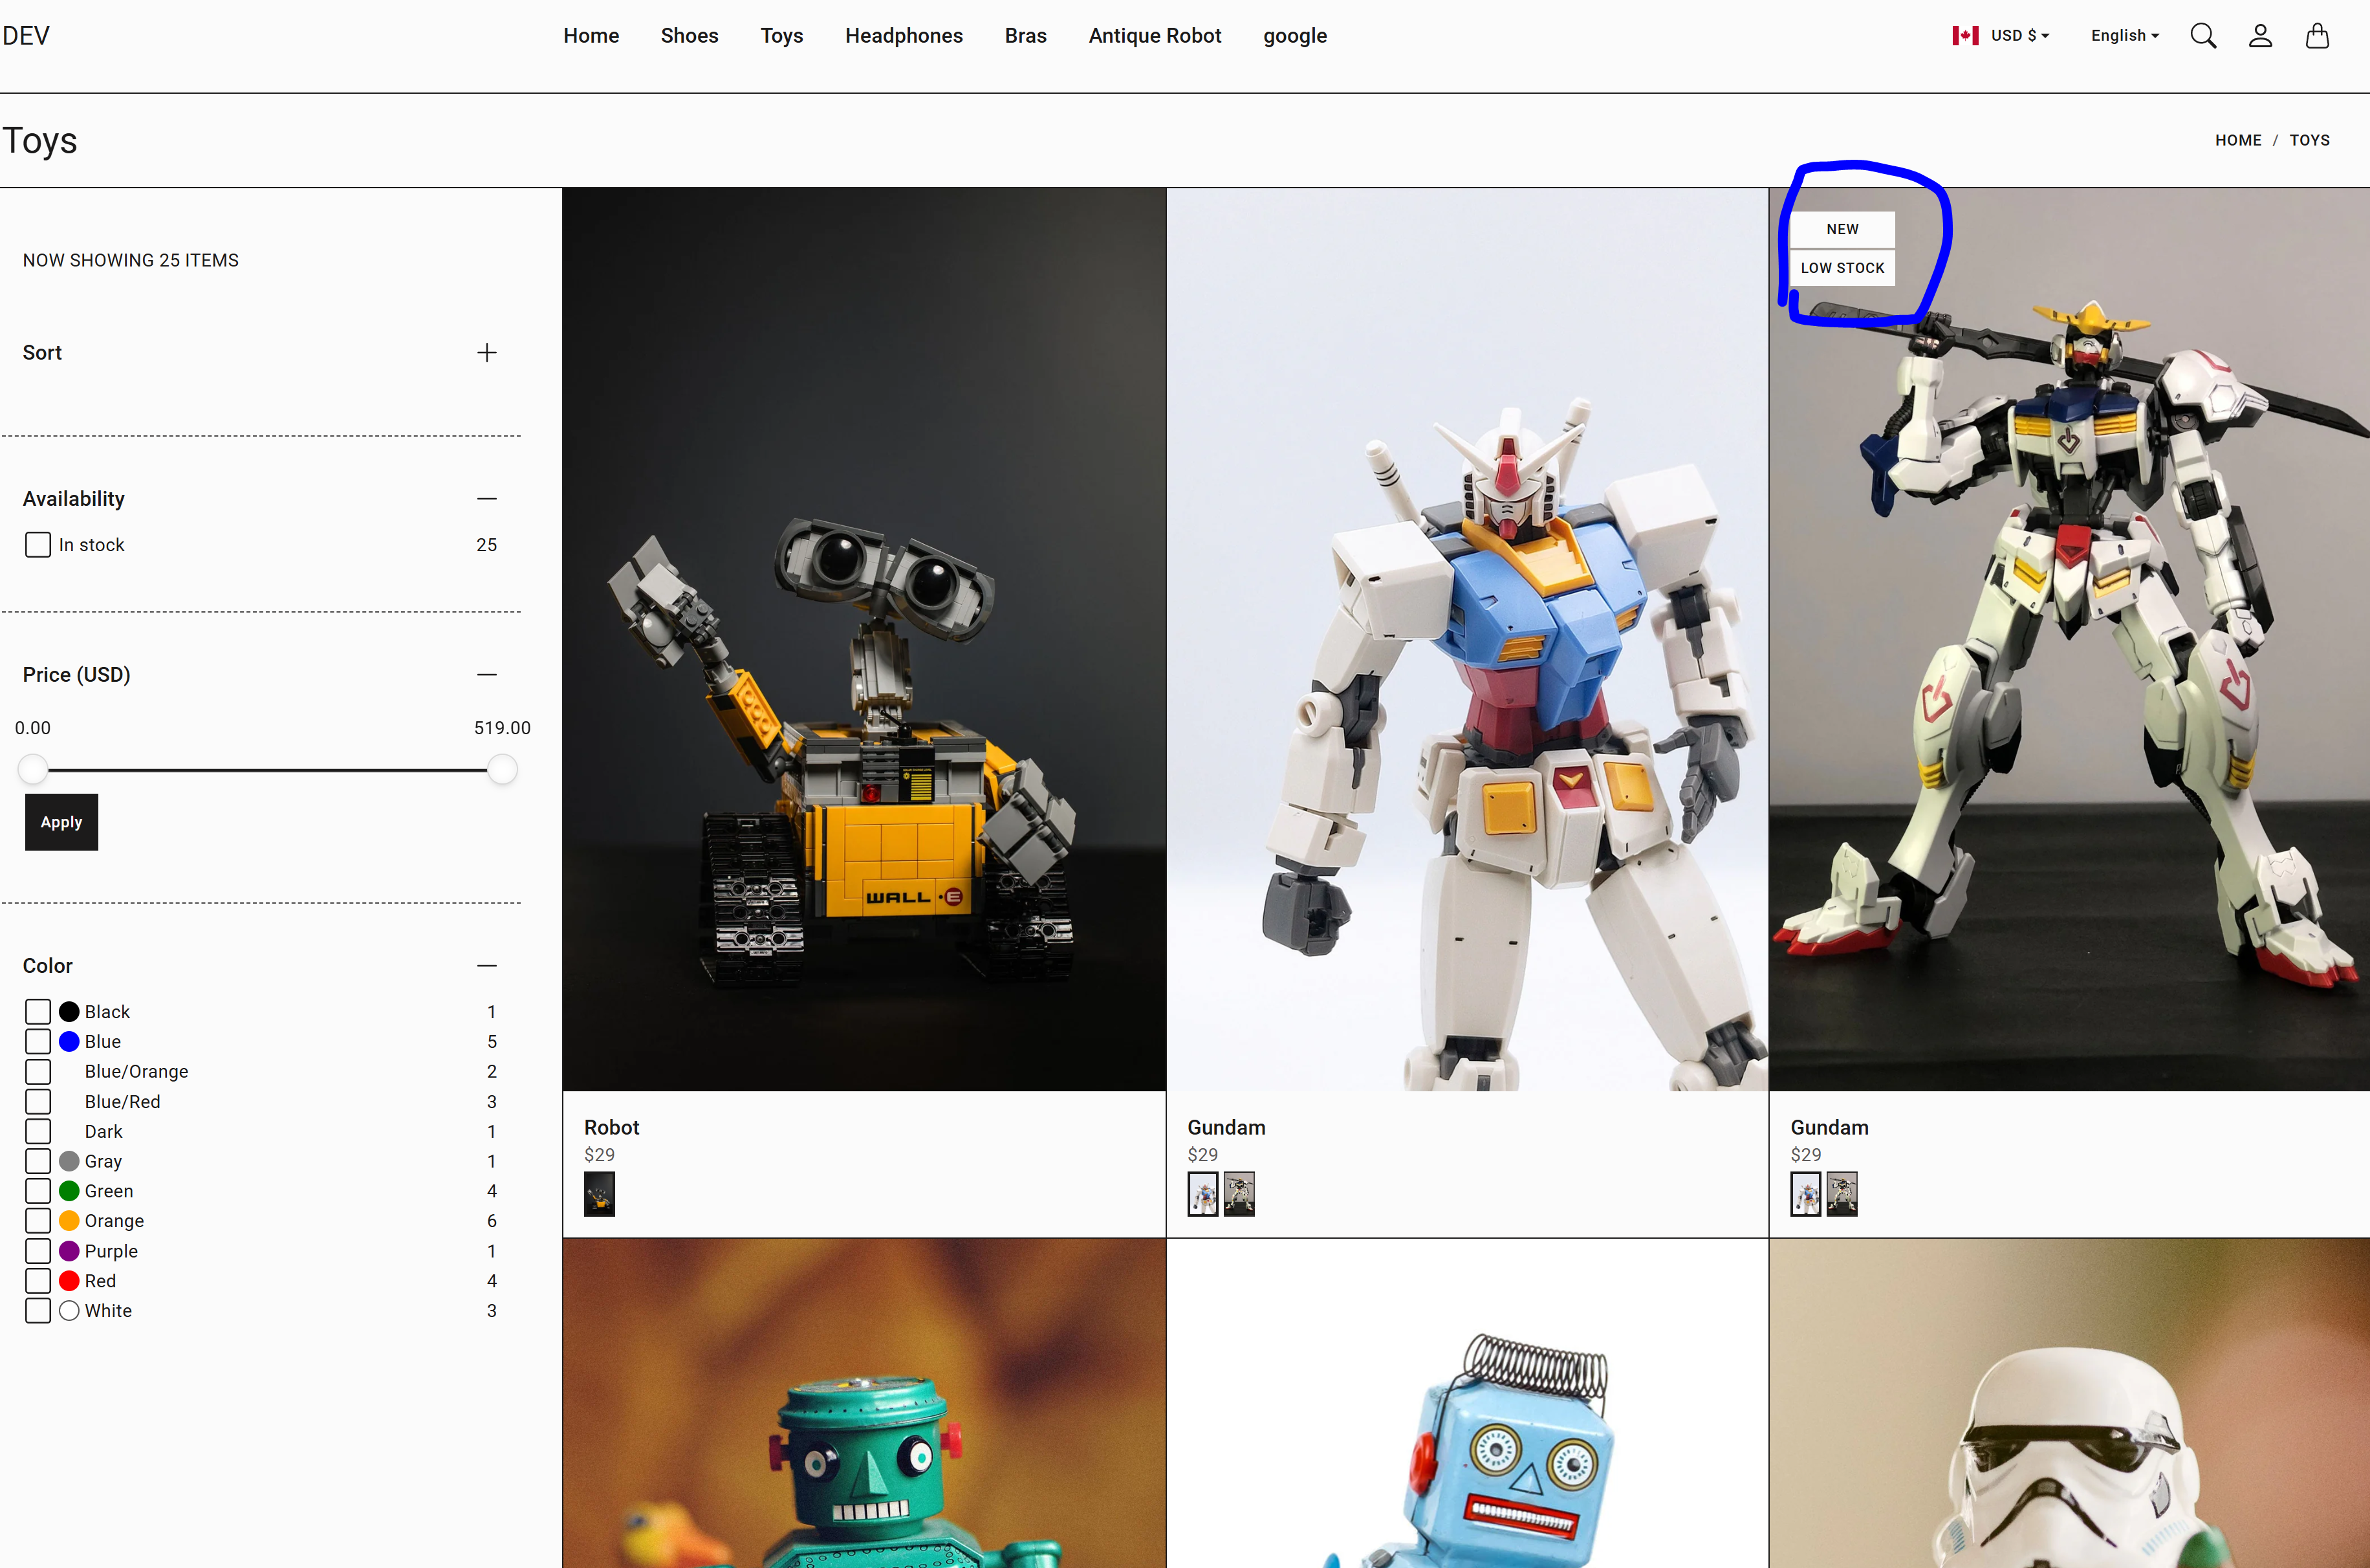Click TOYS breadcrumb link

coord(2309,141)
